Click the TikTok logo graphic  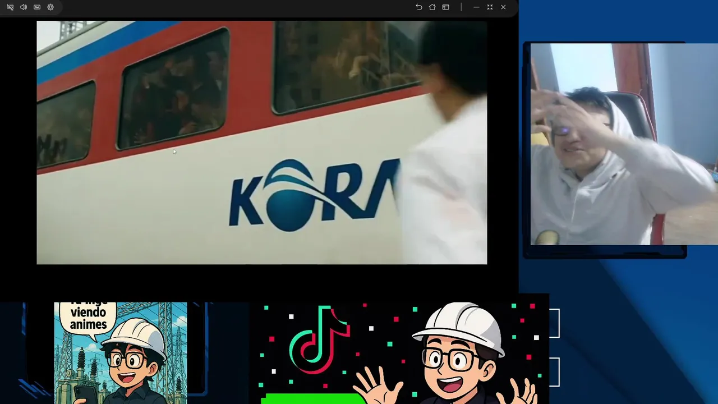tap(319, 341)
